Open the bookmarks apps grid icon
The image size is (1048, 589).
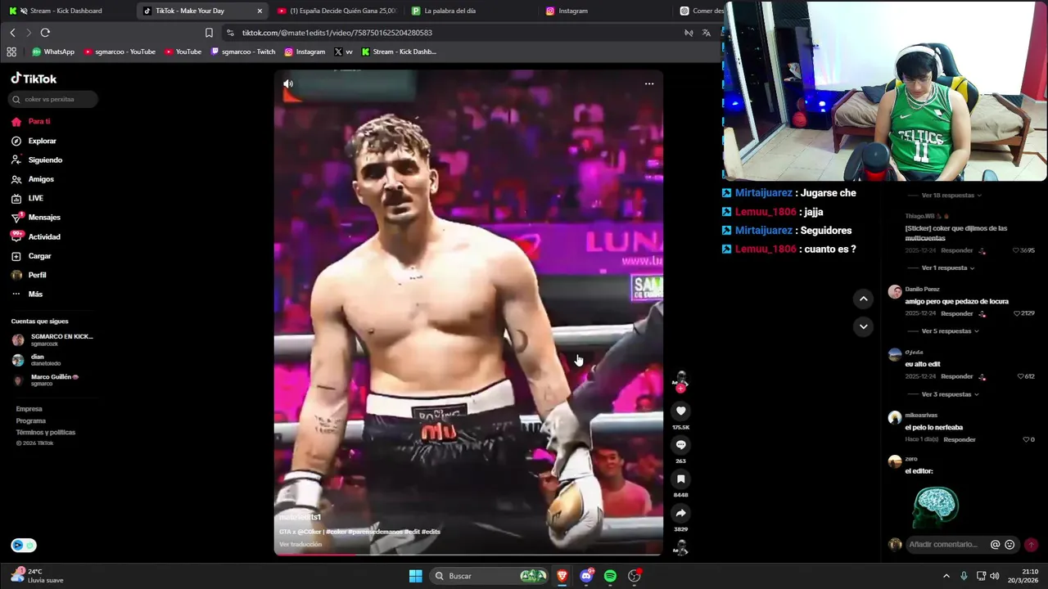(x=11, y=52)
